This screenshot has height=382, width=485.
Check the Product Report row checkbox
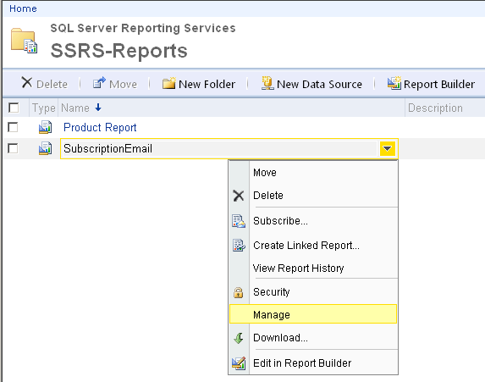(13, 127)
